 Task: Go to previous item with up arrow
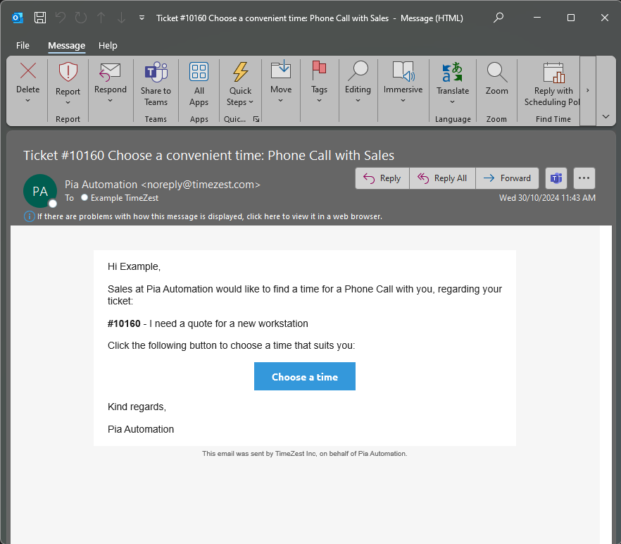(x=101, y=18)
